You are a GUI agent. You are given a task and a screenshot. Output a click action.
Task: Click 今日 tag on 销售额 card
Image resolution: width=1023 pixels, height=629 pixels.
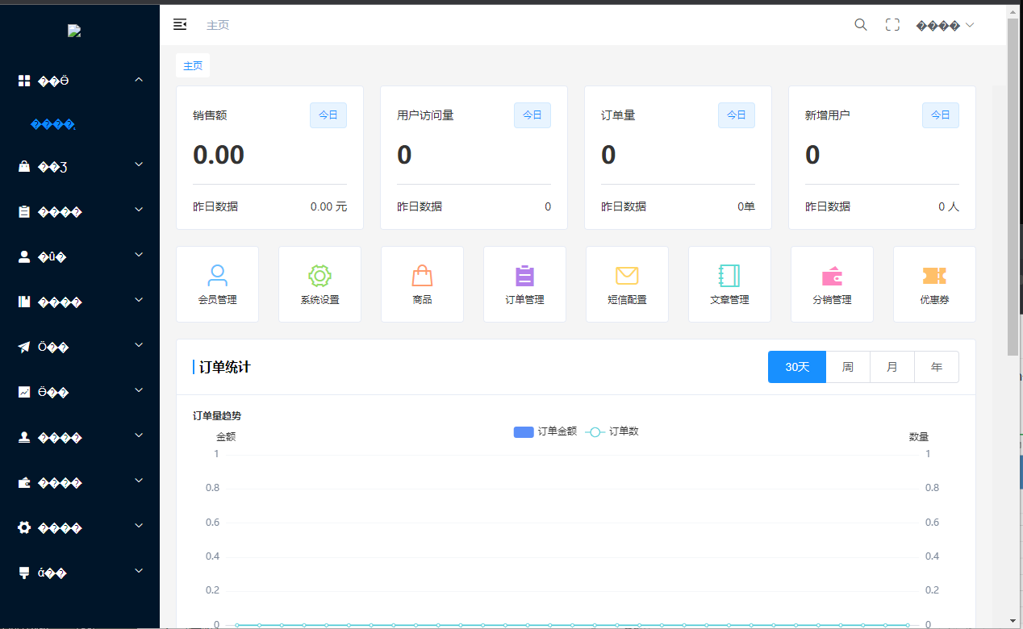coord(328,115)
